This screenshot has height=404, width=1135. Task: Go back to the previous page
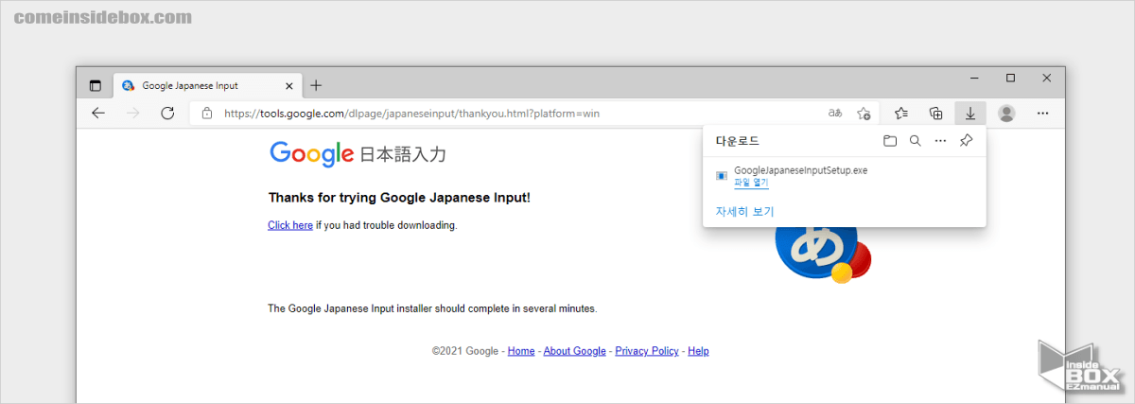98,114
